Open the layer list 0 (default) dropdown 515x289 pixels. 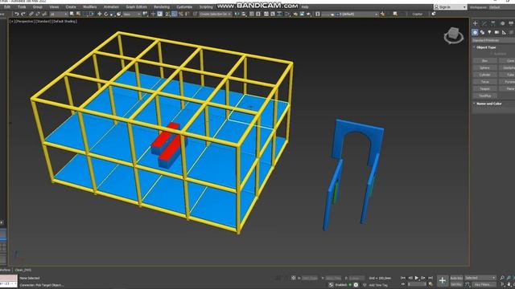click(350, 14)
